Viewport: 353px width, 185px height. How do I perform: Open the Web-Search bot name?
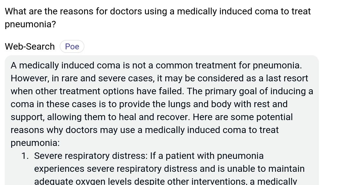point(29,46)
